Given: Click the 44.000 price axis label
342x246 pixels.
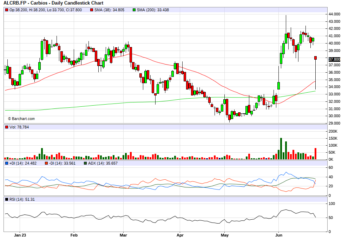Looking at the screenshot, I should point(334,14).
